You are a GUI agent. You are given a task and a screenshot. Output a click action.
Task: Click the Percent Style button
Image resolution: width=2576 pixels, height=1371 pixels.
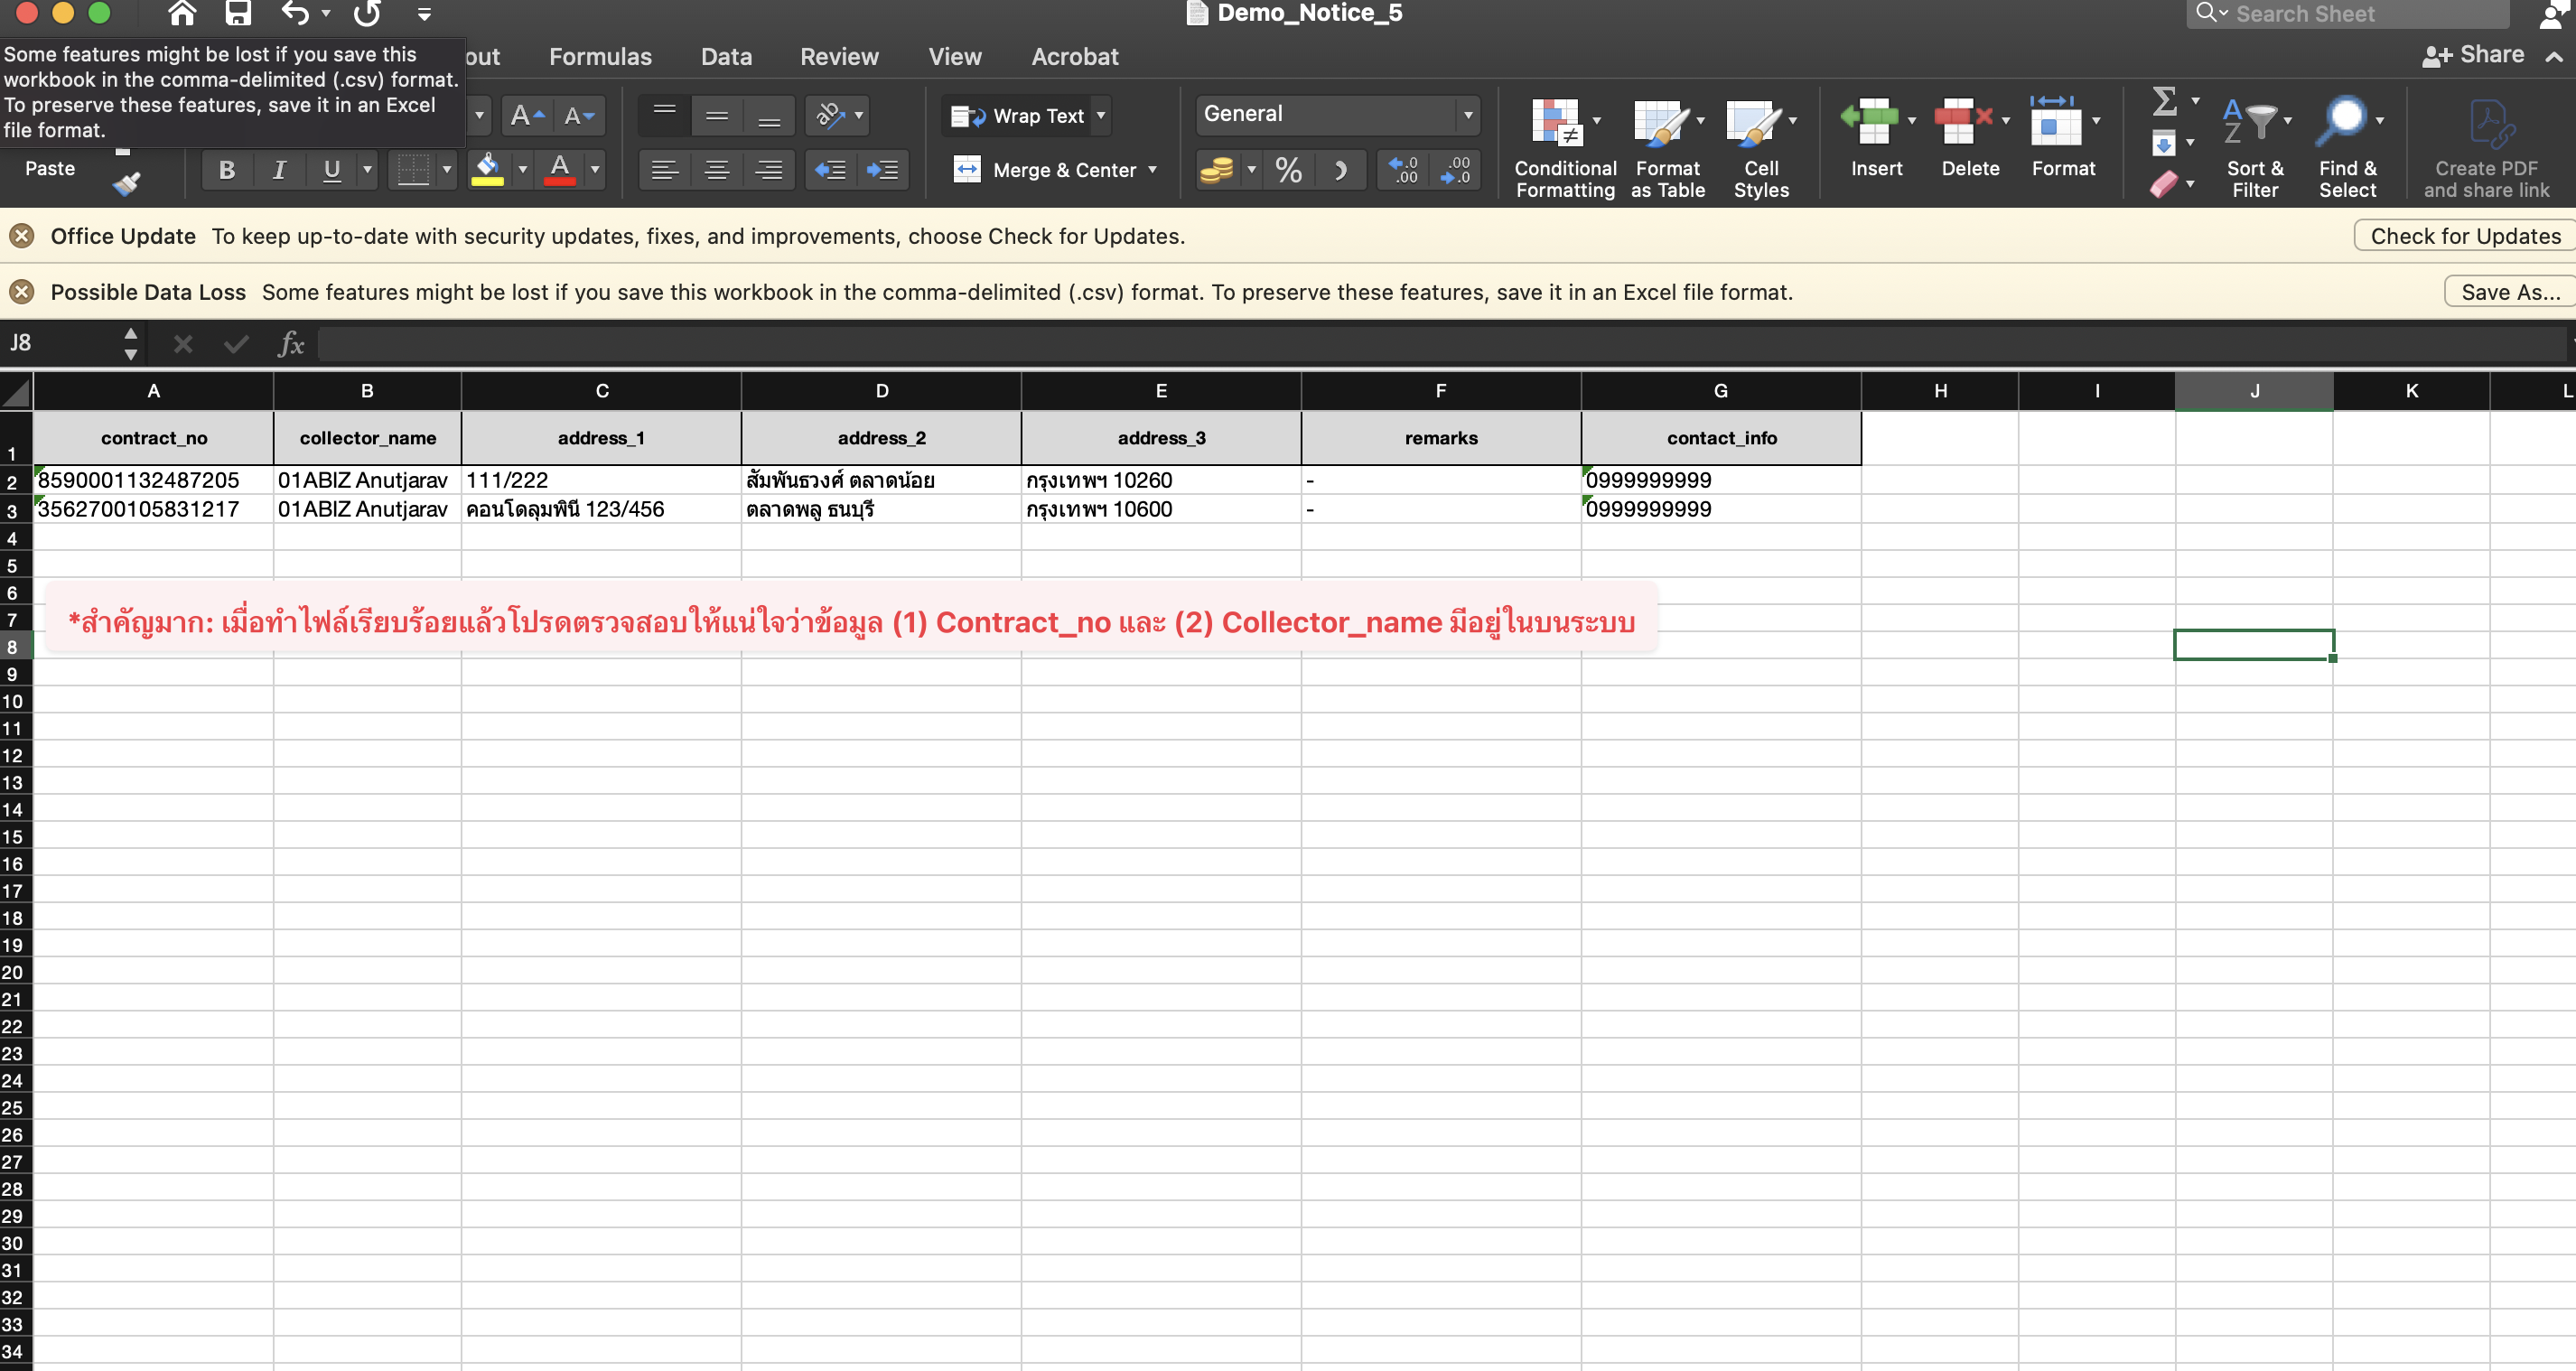tap(1288, 171)
